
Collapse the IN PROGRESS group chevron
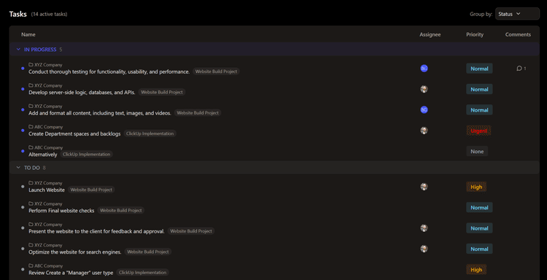[18, 50]
